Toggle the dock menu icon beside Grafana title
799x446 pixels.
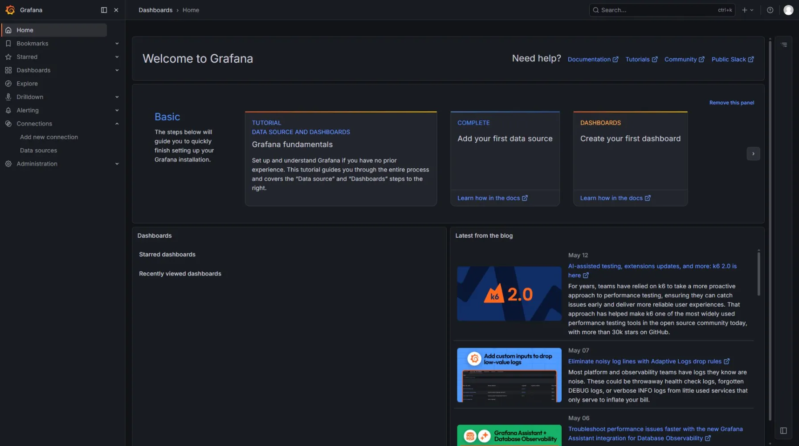click(104, 10)
